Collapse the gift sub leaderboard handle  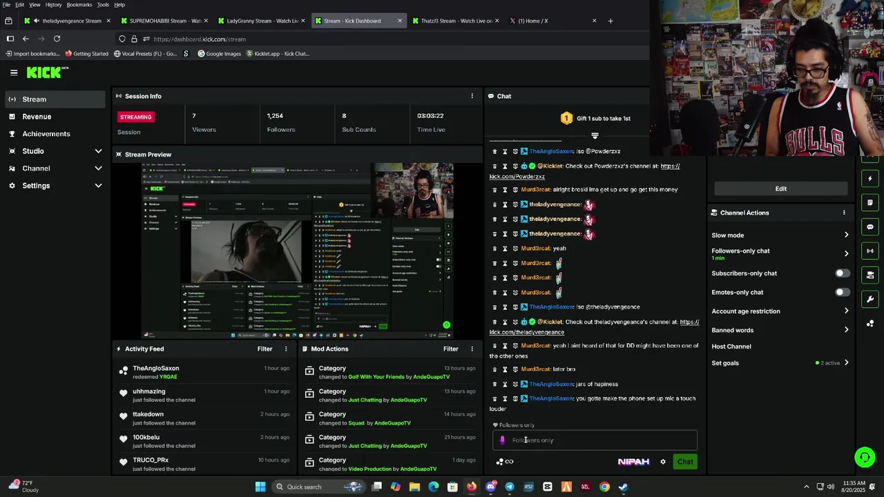[595, 136]
